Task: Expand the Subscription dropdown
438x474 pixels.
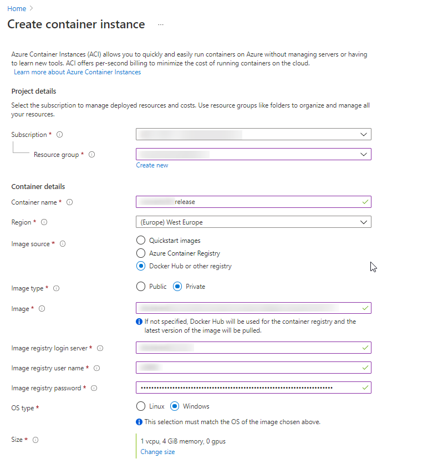Action: [253, 134]
